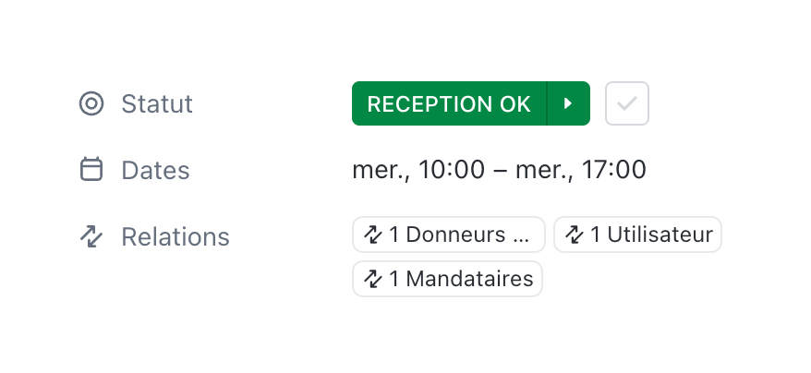Click the dash between the dates
This screenshot has width=811, height=373.
point(500,171)
